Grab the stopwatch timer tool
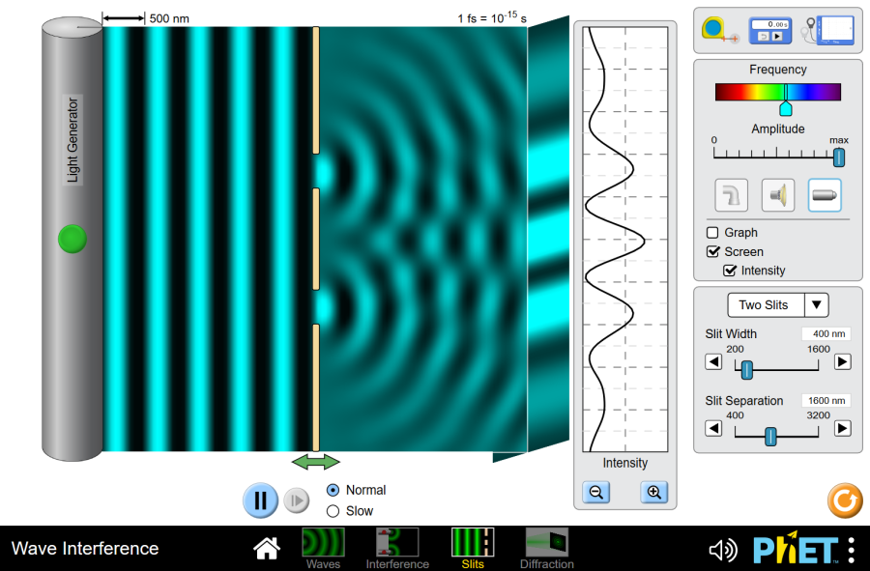Image resolution: width=870 pixels, height=571 pixels. (770, 30)
